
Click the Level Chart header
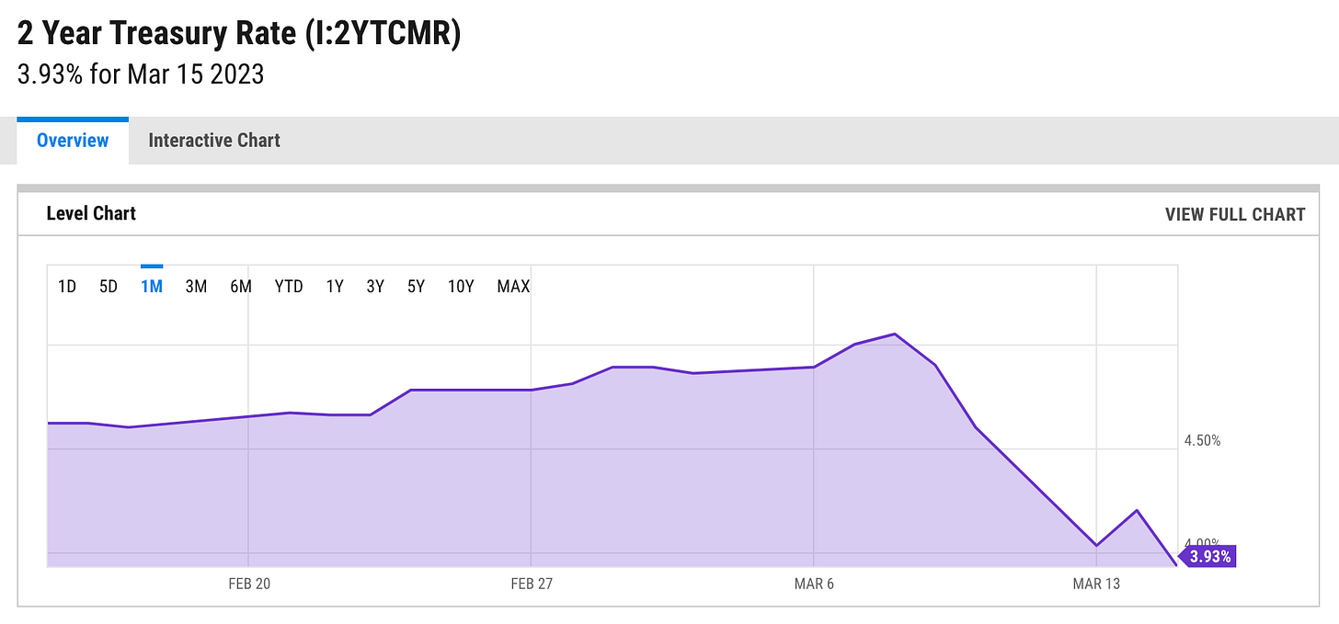tap(91, 212)
